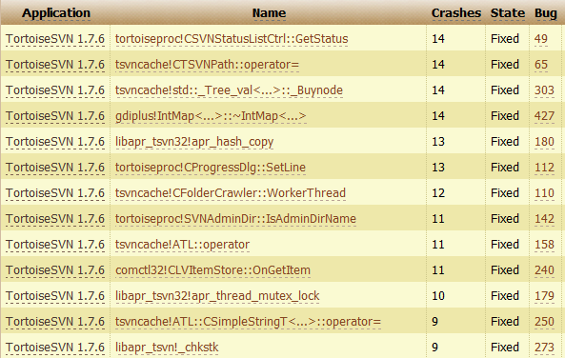This screenshot has height=358, width=565.
Task: Click TortoiseSVN 1.7.6 in tsvncache!ATL::operator row
Action: [55, 245]
